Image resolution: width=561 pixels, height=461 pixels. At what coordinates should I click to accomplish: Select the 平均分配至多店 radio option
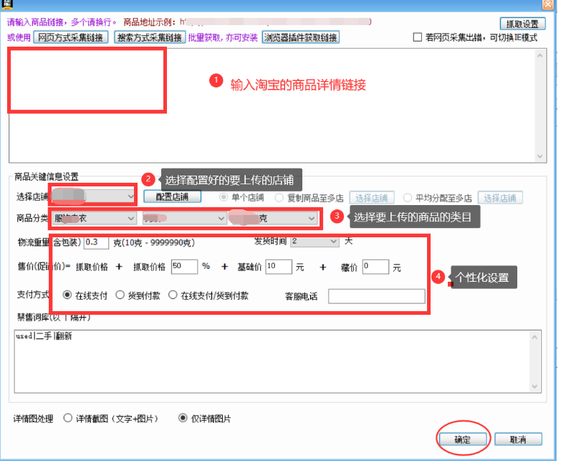(407, 197)
